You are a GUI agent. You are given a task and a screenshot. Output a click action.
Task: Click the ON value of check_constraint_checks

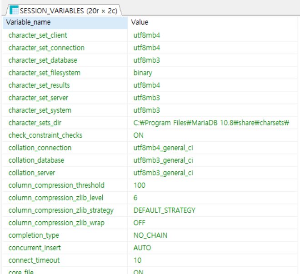coord(213,135)
